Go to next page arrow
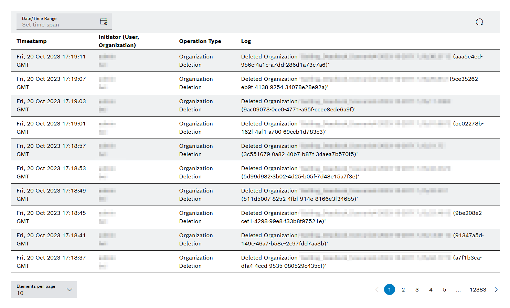 [x=496, y=290]
